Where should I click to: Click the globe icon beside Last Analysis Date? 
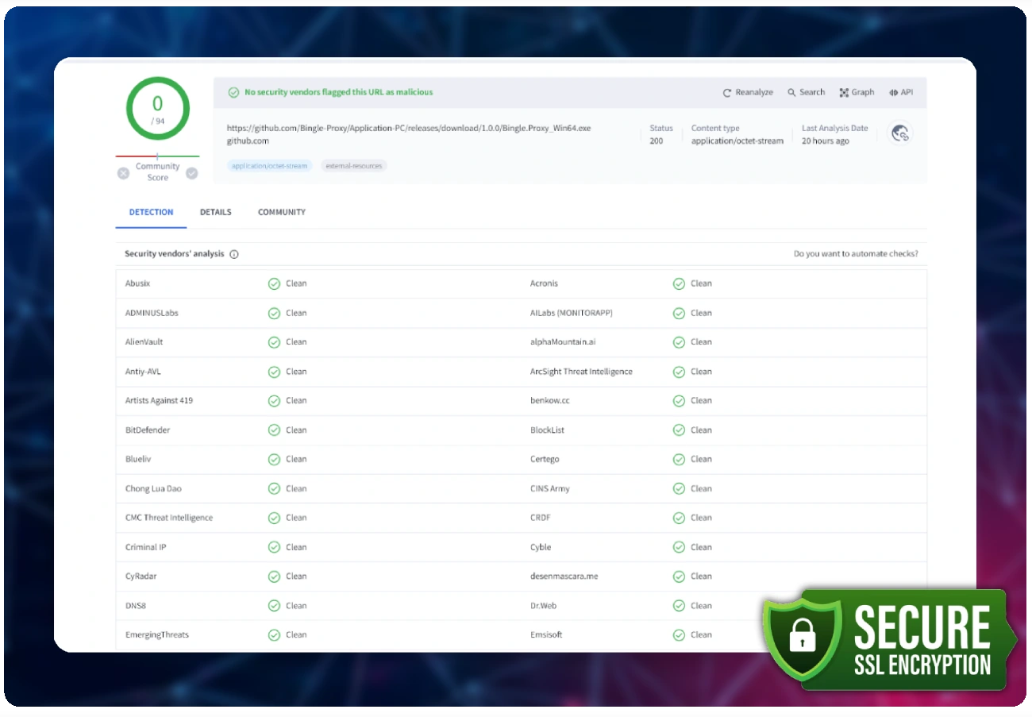click(899, 133)
